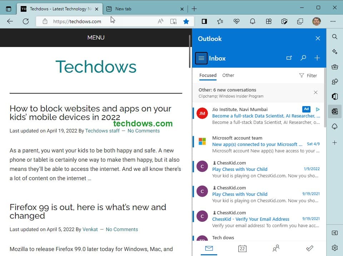Open the Microsoft account team email
This screenshot has width=343, height=256.
(x=258, y=144)
